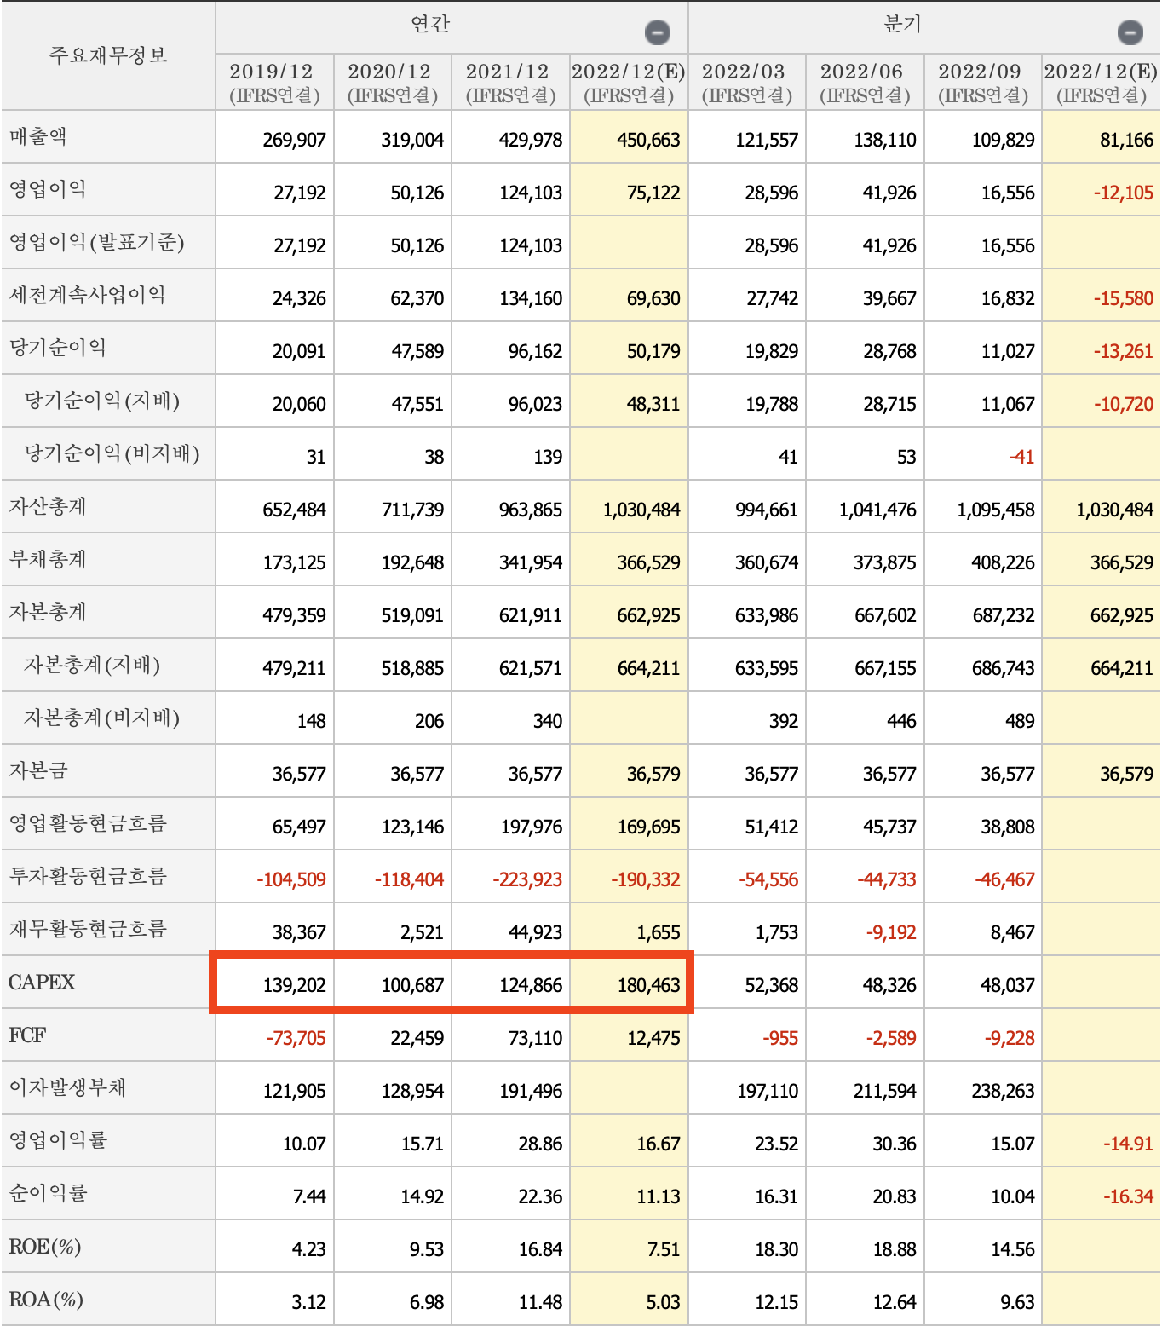Click the -73,705 FCF value
The width and height of the screenshot is (1162, 1326).
(296, 1038)
